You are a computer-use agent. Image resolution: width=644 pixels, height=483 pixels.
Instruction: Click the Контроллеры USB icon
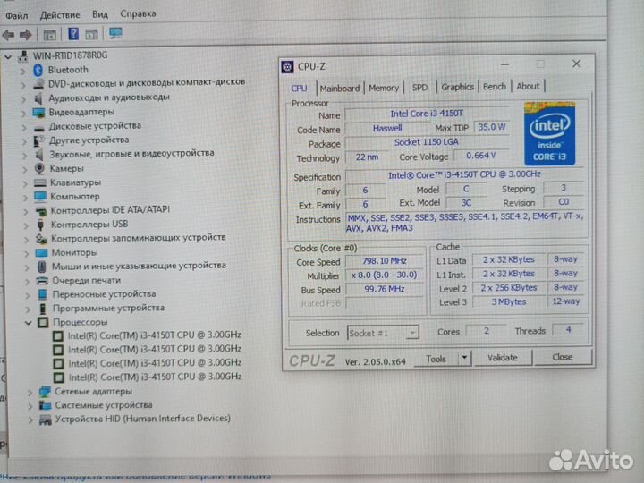40,225
